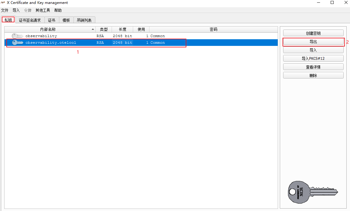350x211 pixels.
Task: Click the key icon beside observability.otelcol row
Action: 17,43
